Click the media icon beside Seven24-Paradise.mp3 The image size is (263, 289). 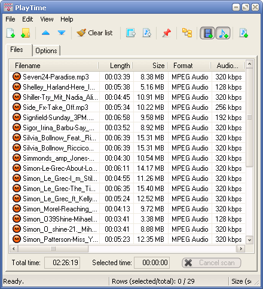coord(17,76)
